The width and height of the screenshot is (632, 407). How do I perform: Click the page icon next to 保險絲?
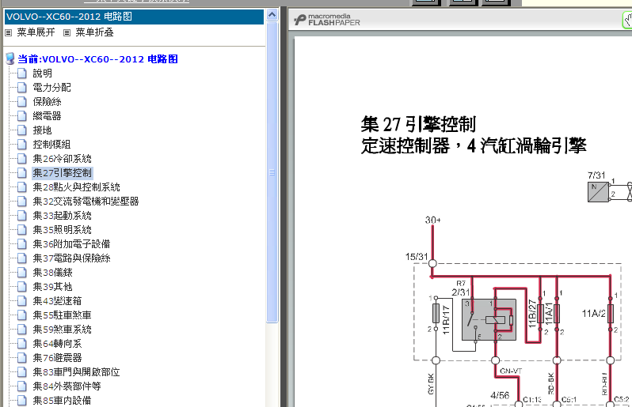(x=22, y=102)
